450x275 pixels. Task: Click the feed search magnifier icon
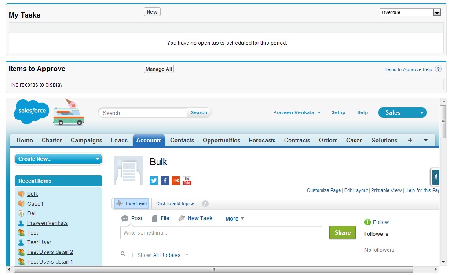(123, 254)
